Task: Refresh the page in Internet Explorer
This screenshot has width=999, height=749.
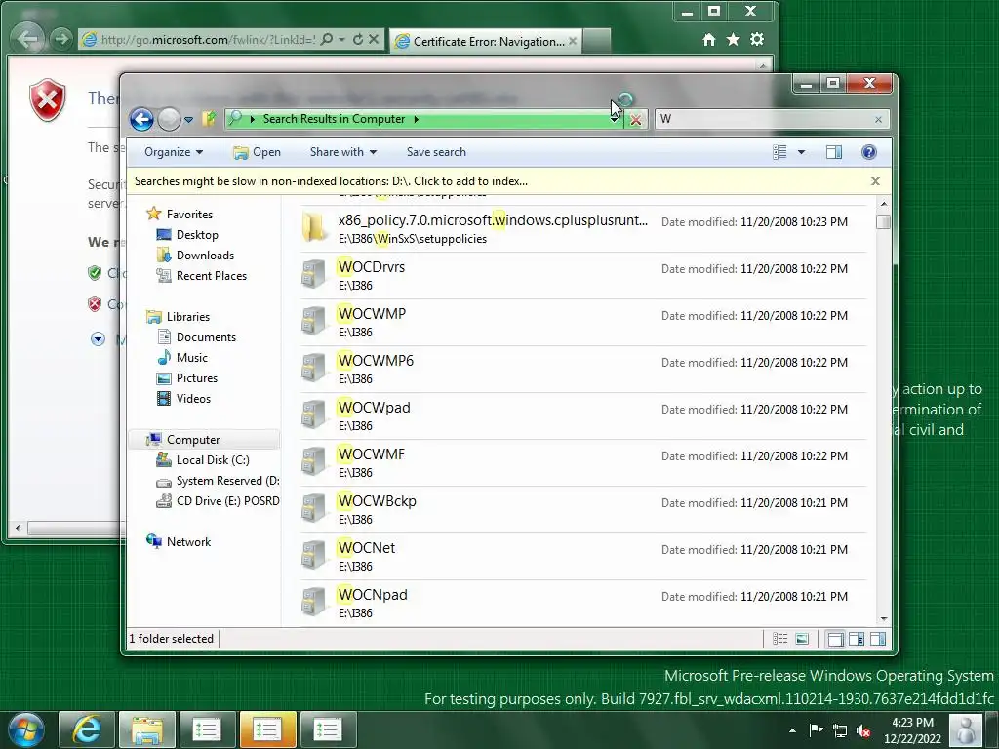Action: click(358, 39)
